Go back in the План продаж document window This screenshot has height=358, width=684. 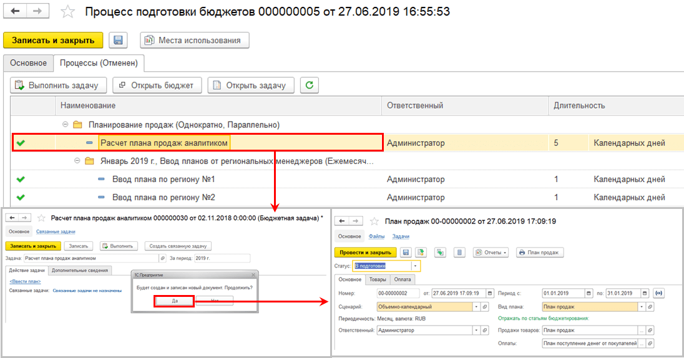tap(343, 221)
